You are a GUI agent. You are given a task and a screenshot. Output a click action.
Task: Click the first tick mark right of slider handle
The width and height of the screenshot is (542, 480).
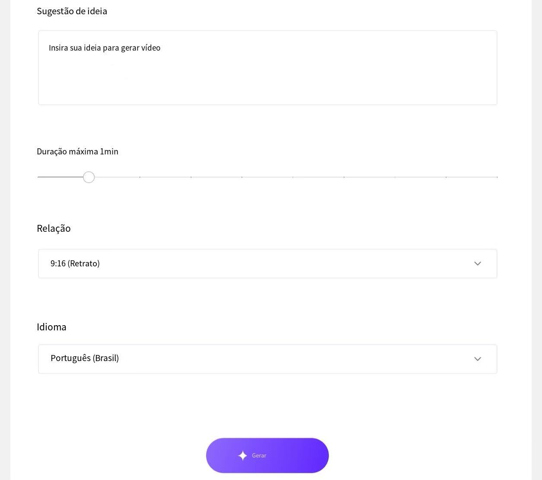[x=140, y=177]
